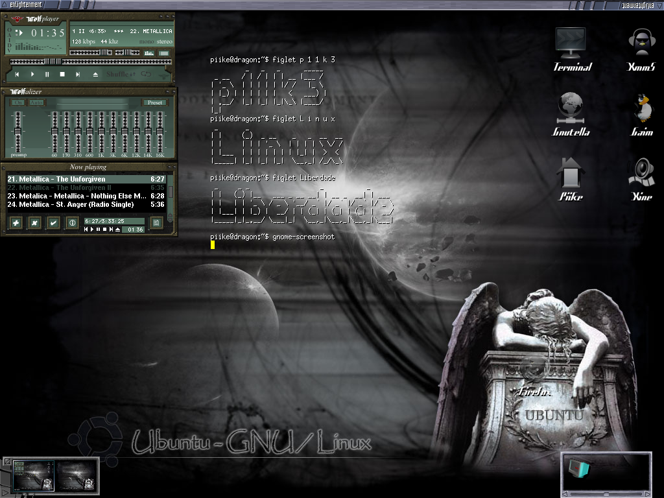Click the monitor icon in the iconbox
This screenshot has height=498, width=664.
[x=578, y=468]
